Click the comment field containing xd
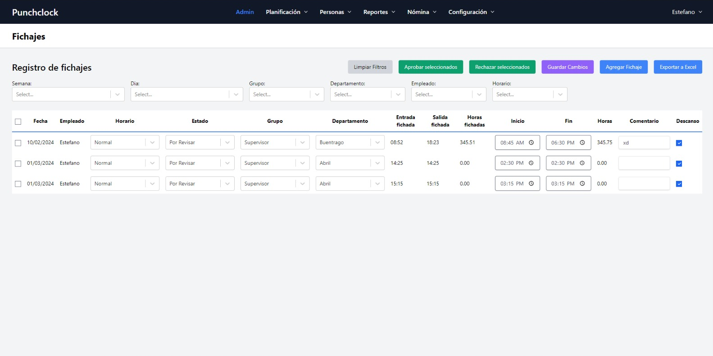The image size is (713, 356). pyautogui.click(x=644, y=143)
